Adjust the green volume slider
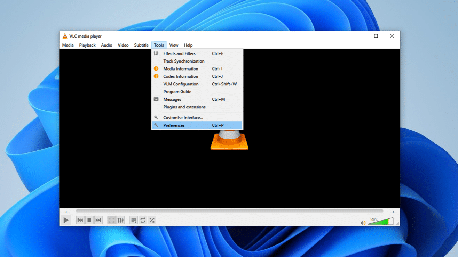Image resolution: width=458 pixels, height=257 pixels. pos(380,221)
